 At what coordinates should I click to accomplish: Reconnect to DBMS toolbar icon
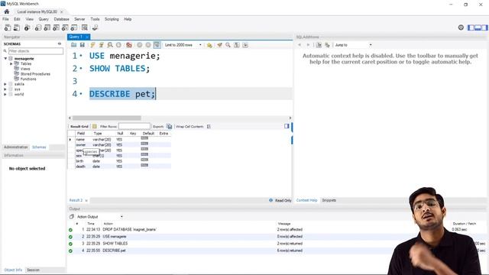pos(95,27)
